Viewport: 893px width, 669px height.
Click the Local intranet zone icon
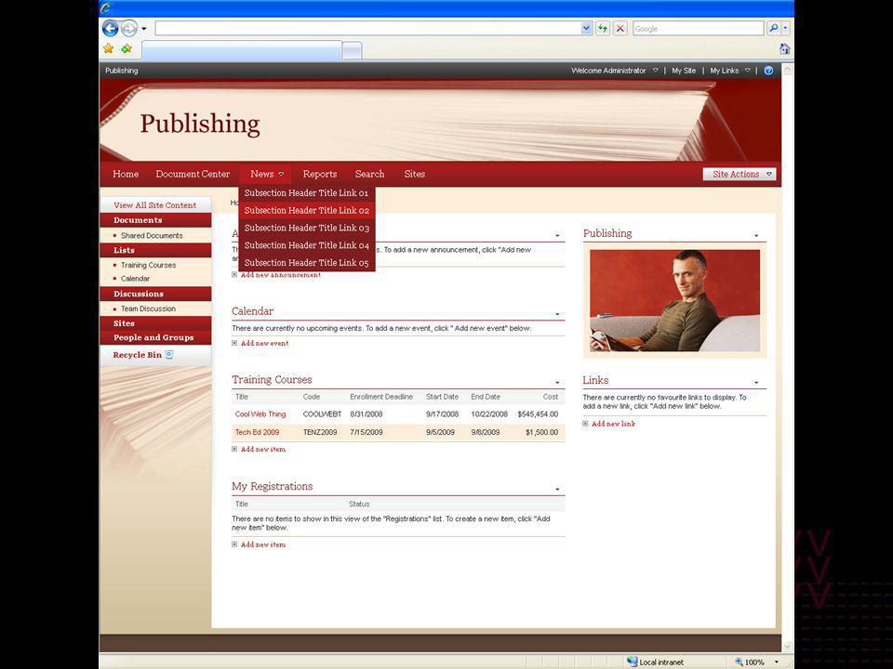632,662
